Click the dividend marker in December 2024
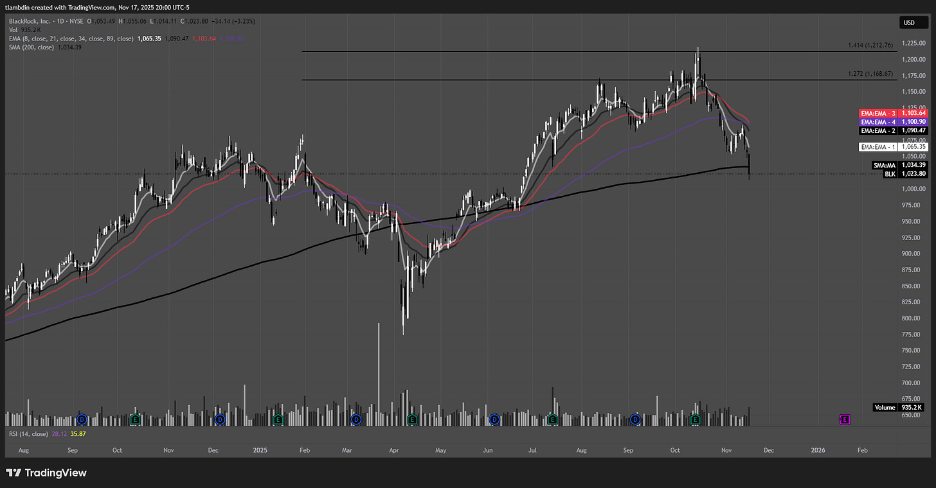 click(220, 419)
